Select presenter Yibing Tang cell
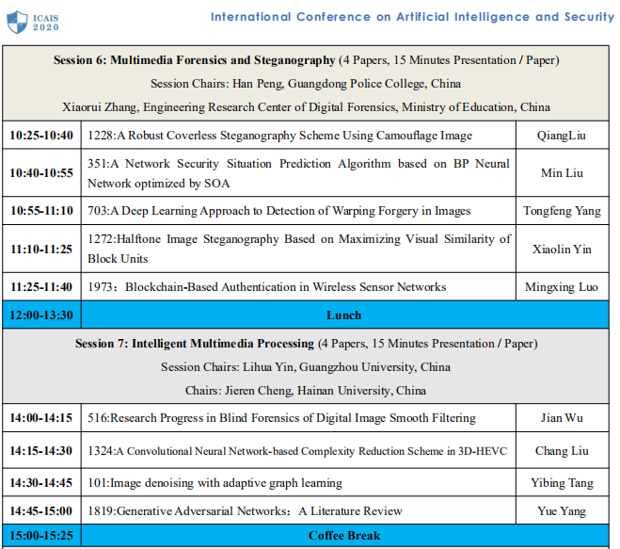Viewport: 620px width, 549px height. point(561,483)
